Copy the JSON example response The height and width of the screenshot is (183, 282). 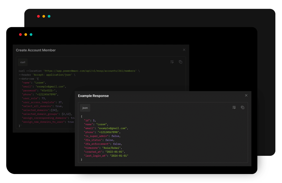243,107
